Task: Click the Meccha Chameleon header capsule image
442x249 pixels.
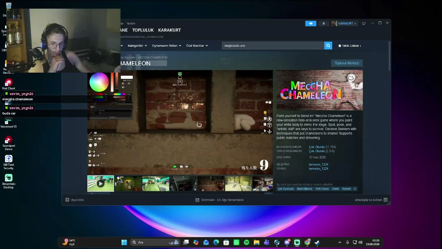Action: (x=319, y=90)
